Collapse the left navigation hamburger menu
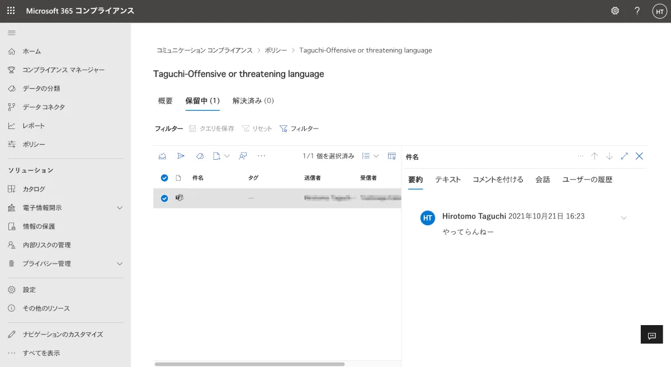The height and width of the screenshot is (367, 671). (12, 33)
